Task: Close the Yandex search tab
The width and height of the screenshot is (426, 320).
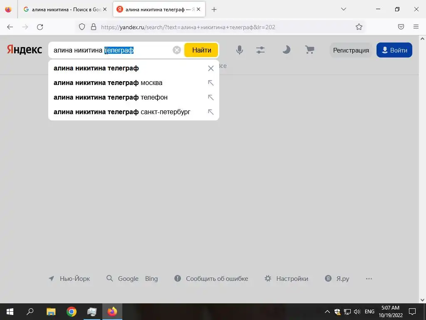Action: [x=198, y=9]
